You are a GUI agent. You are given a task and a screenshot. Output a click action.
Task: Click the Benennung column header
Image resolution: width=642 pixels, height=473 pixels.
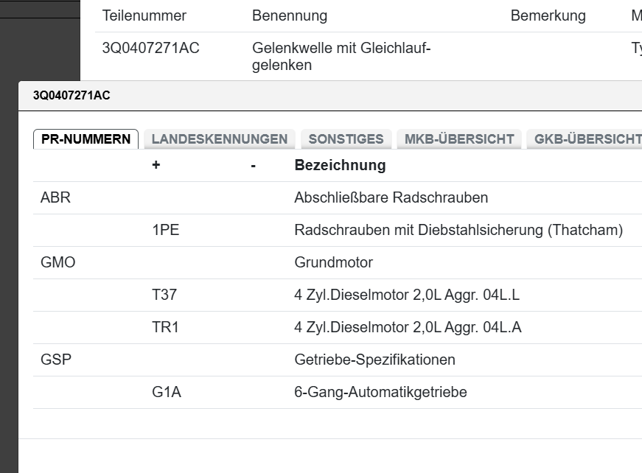tap(290, 15)
